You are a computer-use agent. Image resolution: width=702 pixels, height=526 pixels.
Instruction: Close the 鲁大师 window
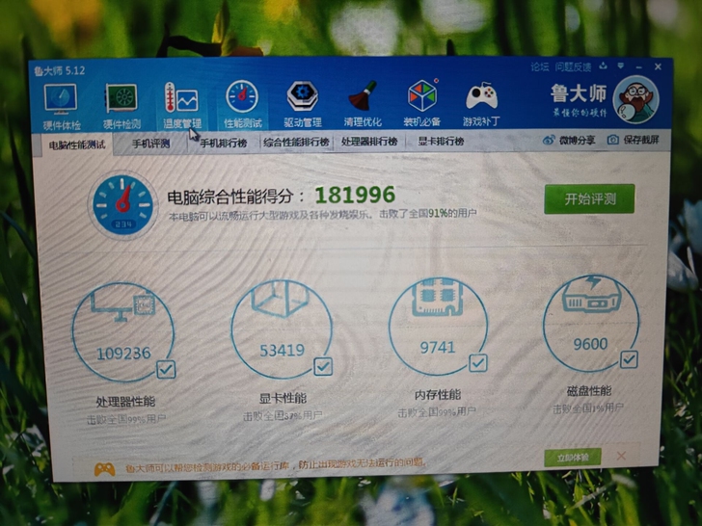658,66
